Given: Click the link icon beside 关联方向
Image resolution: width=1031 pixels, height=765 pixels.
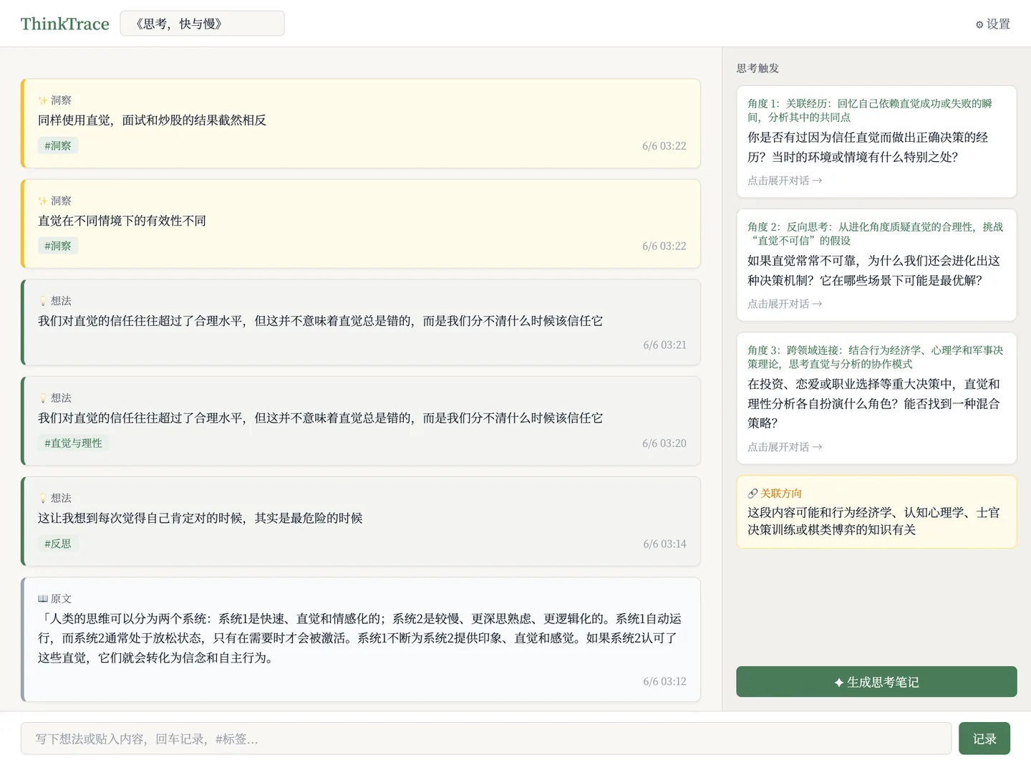Looking at the screenshot, I should [x=752, y=494].
